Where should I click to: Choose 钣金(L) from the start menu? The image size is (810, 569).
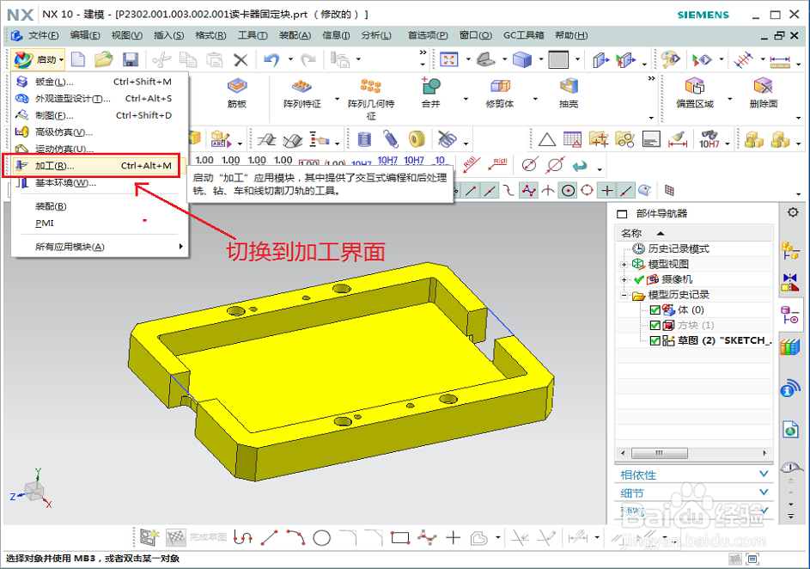99,82
